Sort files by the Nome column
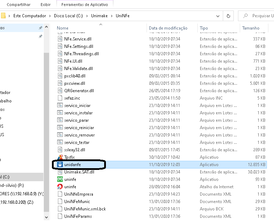Screen dimensions: 274x222 pos(62,28)
